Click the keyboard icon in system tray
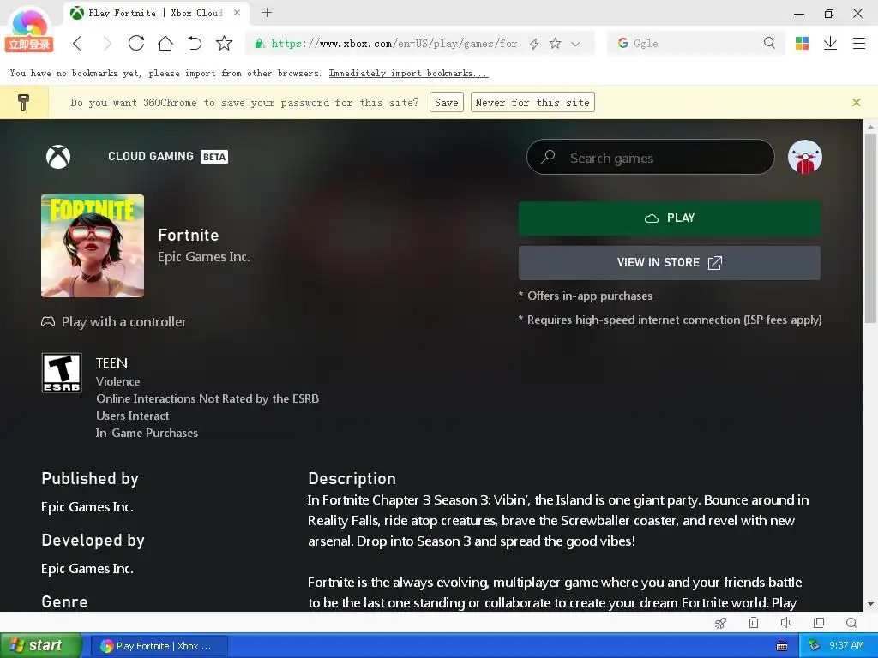 (x=782, y=646)
